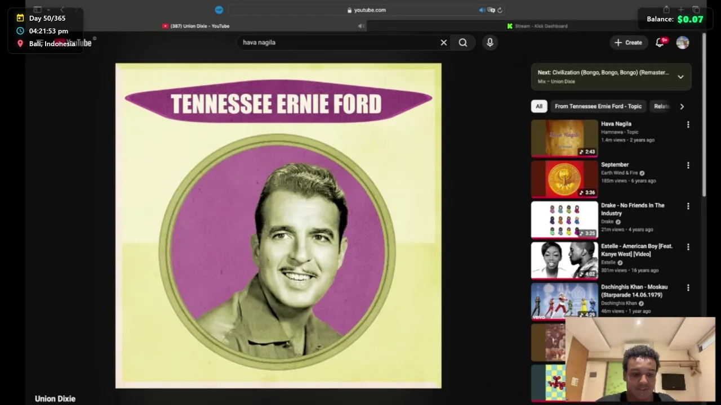721x405 pixels.
Task: Click the September video title
Action: 615,165
